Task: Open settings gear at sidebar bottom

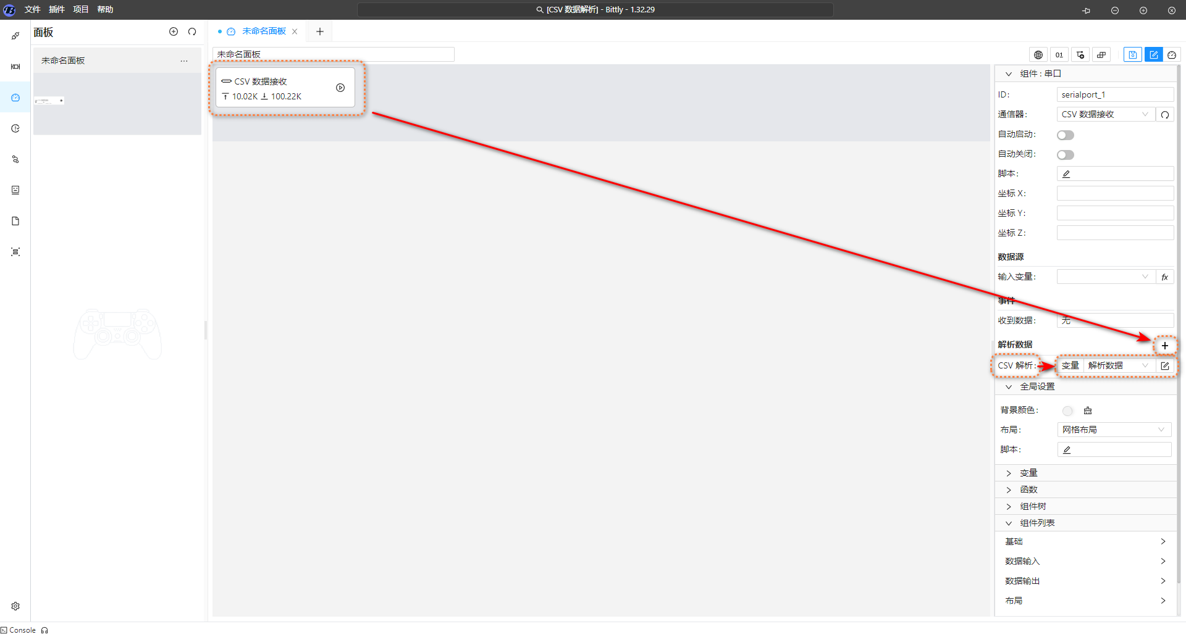Action: (x=15, y=606)
